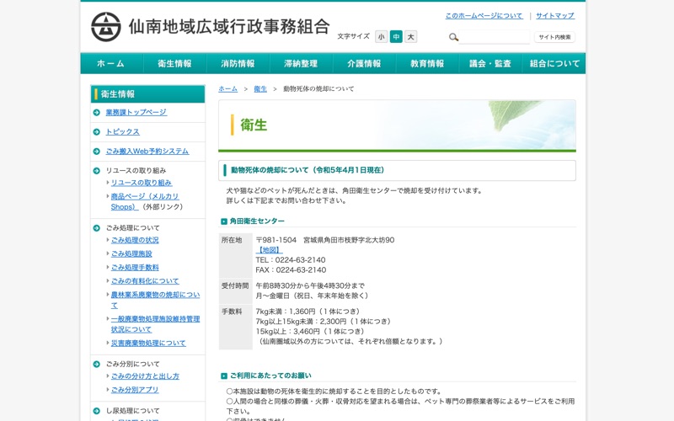Screen dimensions: 674x421
Task: Open トピックス sidebar link
Action: tap(122, 132)
